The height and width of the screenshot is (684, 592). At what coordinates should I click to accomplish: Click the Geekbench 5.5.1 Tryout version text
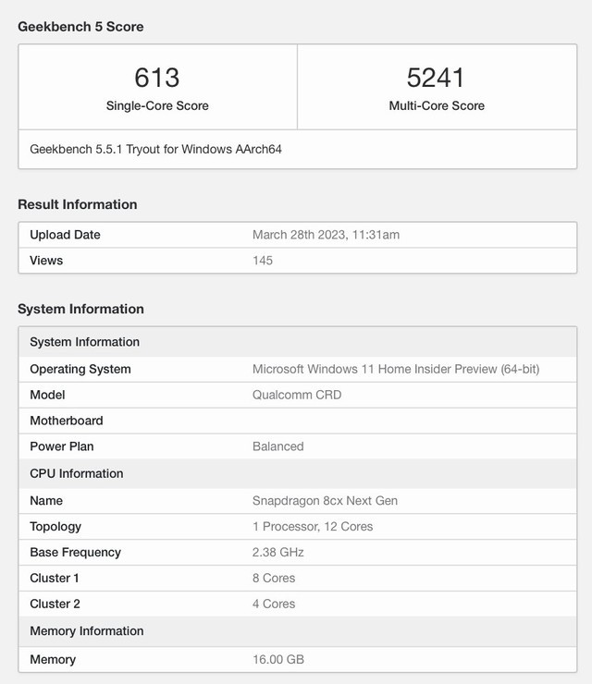click(x=155, y=149)
